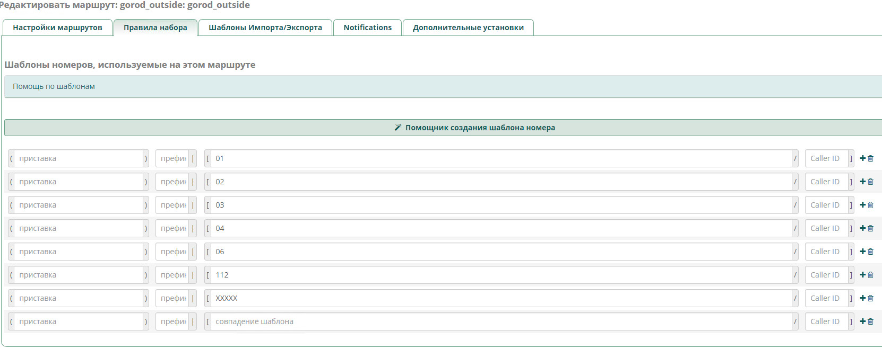
Task: Click the empty совпадение шаблона field
Action: pyautogui.click(x=500, y=321)
